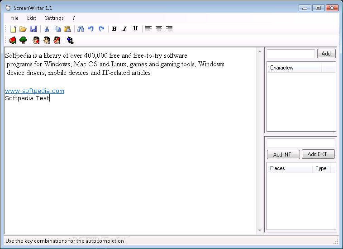Click the Places column header
This screenshot has height=249, width=343.
[290, 168]
